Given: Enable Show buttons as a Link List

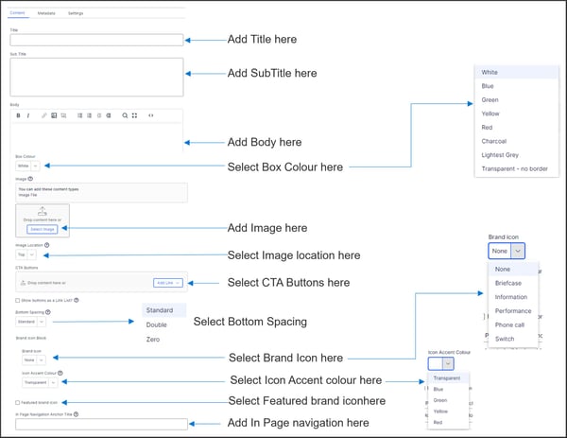Looking at the screenshot, I should coord(18,300).
